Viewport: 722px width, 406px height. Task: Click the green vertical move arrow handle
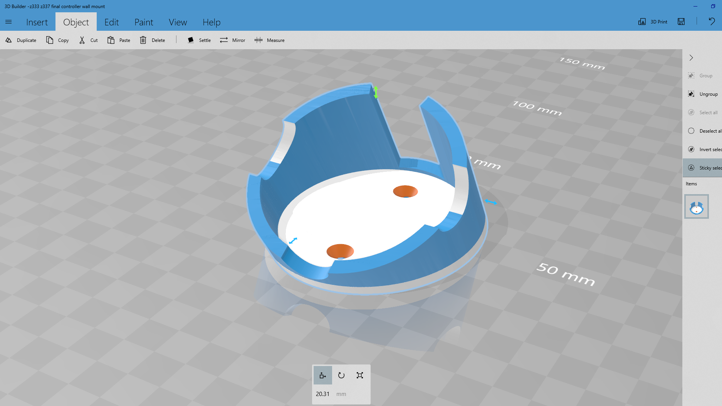[x=376, y=92]
